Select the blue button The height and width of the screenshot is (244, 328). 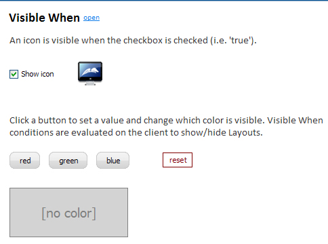click(x=113, y=161)
